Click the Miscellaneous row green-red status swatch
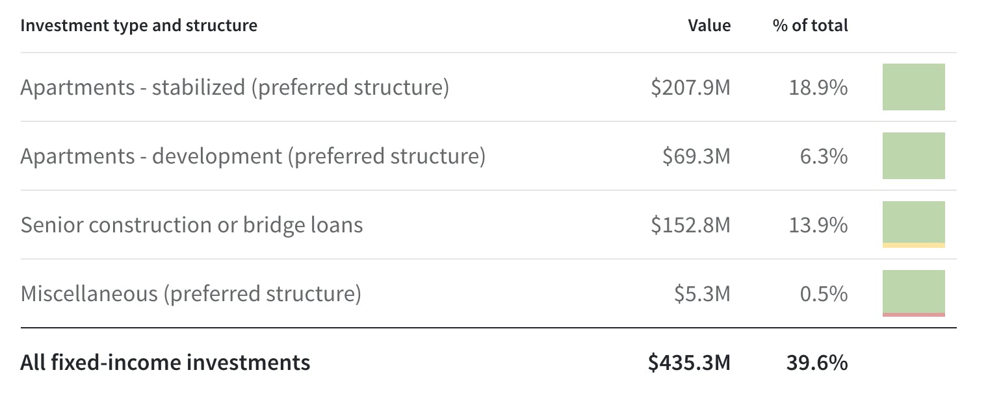 913,293
